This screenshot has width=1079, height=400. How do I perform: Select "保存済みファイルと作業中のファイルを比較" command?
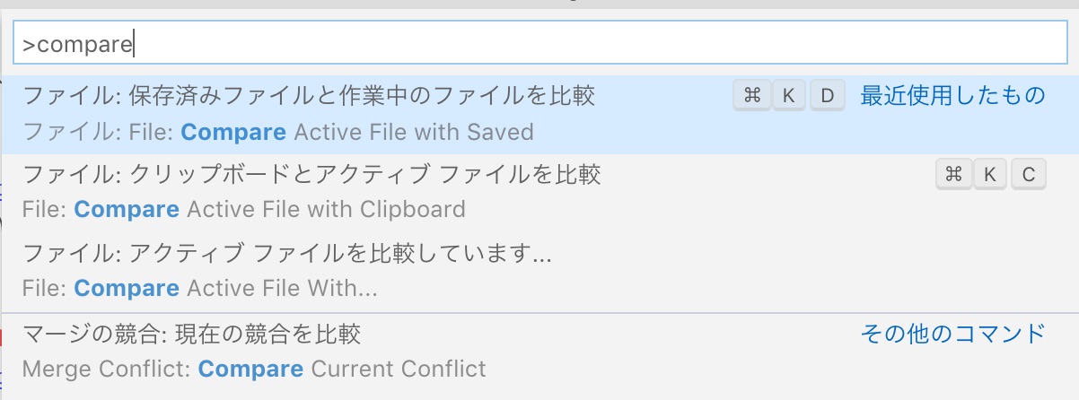pos(309,95)
